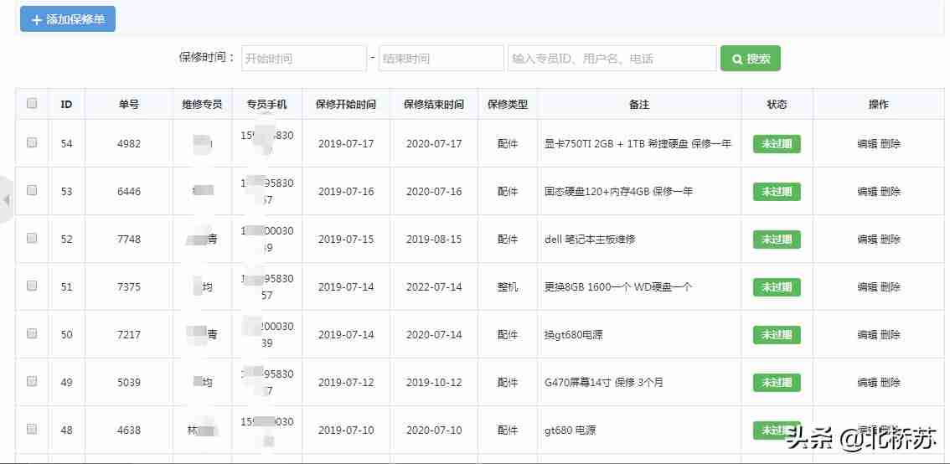The width and height of the screenshot is (950, 464).
Task: Click start date 2019-07-17 cell
Action: point(346,143)
